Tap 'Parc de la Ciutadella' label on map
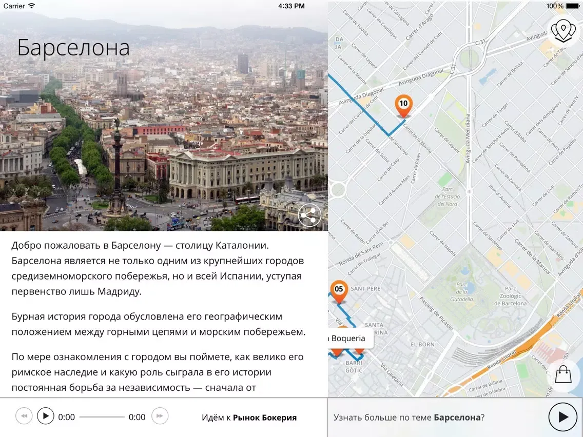 [x=461, y=292]
